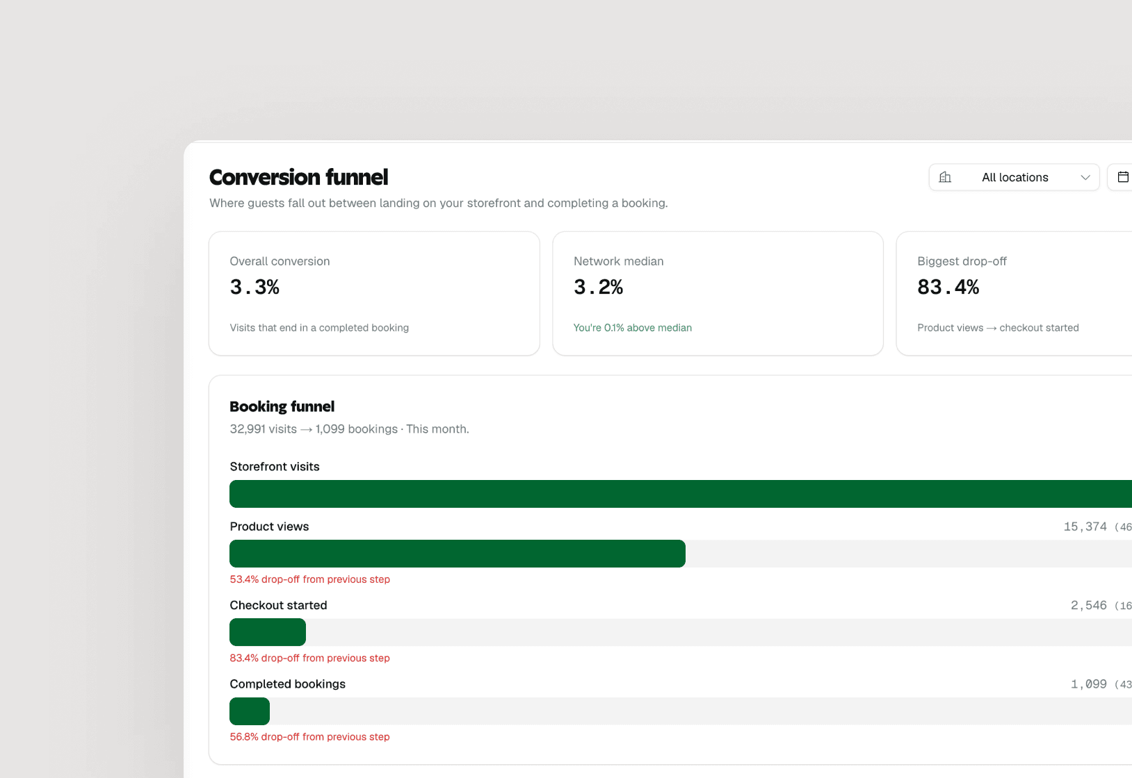Click the 83.4% biggest drop-off value

(948, 287)
